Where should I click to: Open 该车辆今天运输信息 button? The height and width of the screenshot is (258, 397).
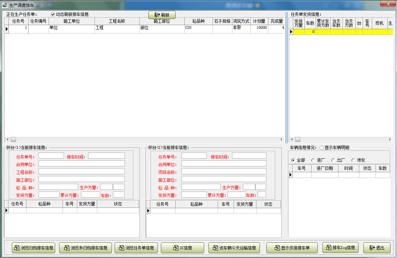[x=234, y=248]
